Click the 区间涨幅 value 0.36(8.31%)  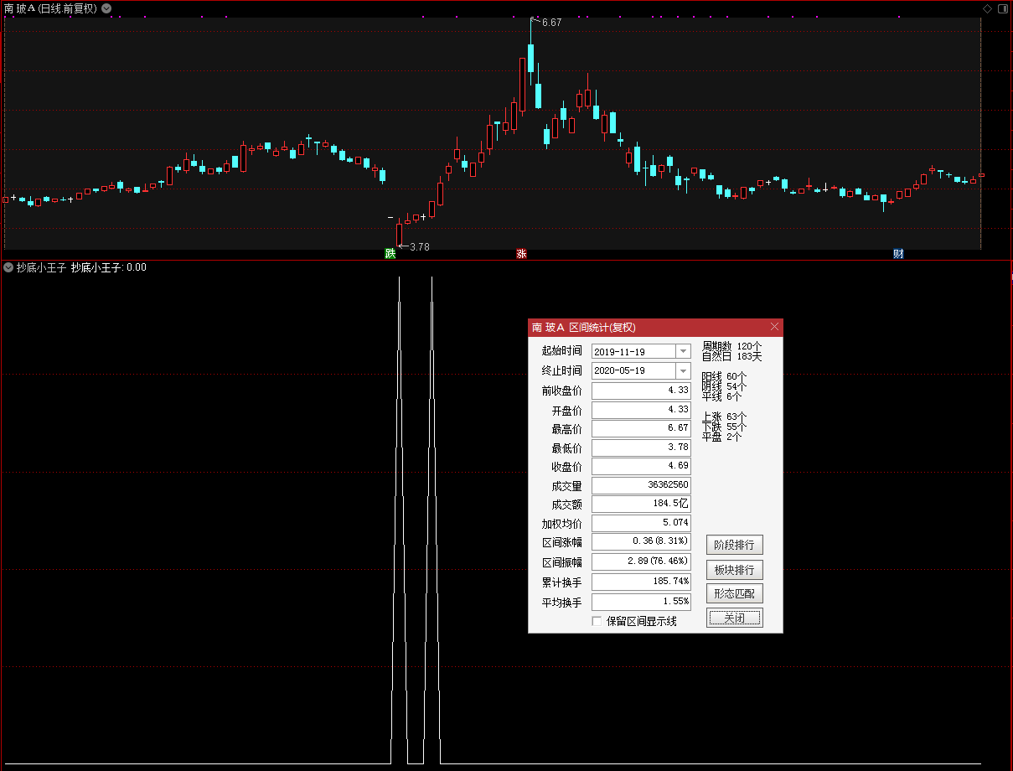click(641, 541)
